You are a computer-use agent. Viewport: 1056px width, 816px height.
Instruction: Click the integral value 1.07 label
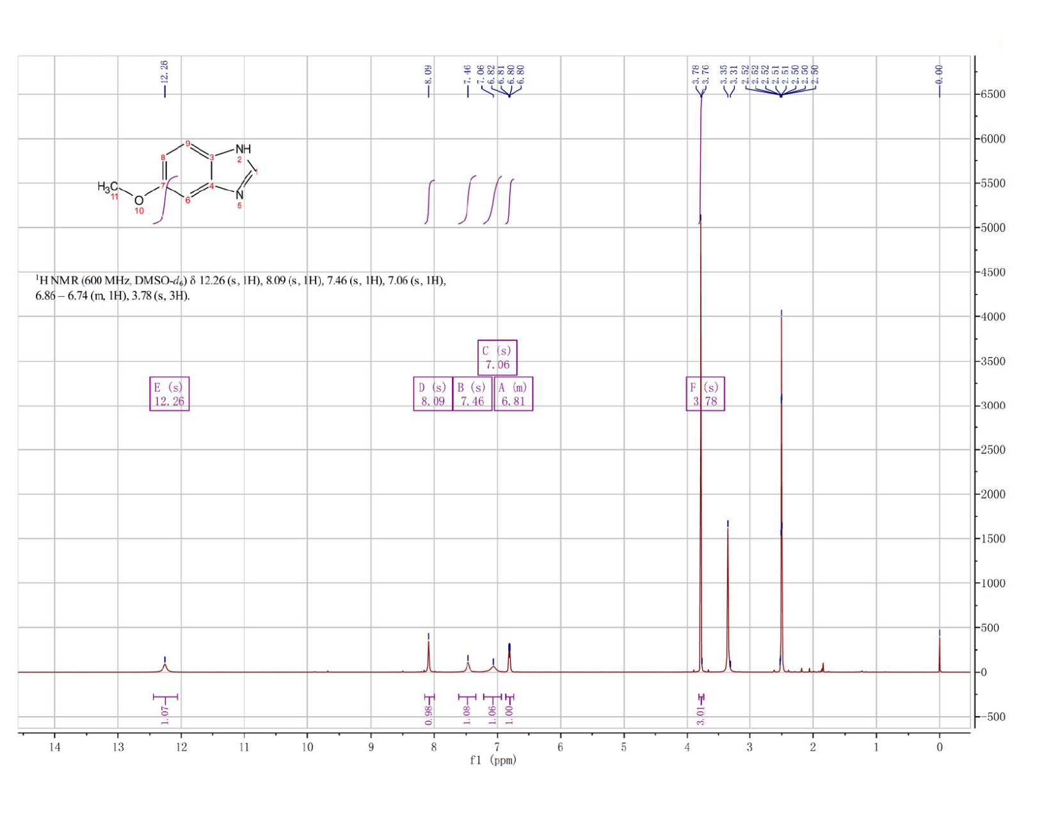[x=165, y=716]
